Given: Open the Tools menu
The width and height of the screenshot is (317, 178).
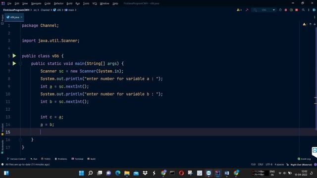Looking at the screenshot, I should pyautogui.click(x=86, y=3).
